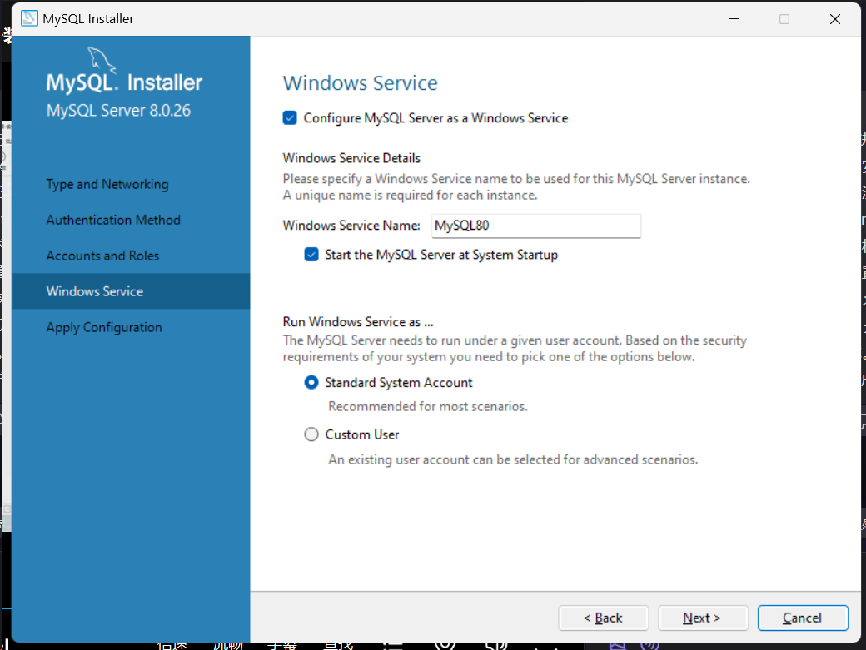Select the Windows Service step in sidebar
Image resolution: width=866 pixels, height=650 pixels.
(x=131, y=291)
